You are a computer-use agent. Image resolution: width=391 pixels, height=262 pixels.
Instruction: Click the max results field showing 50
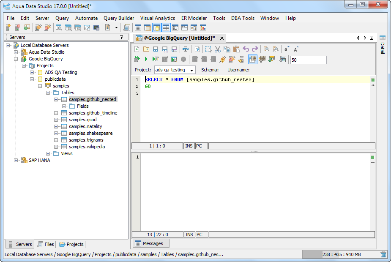coord(309,60)
